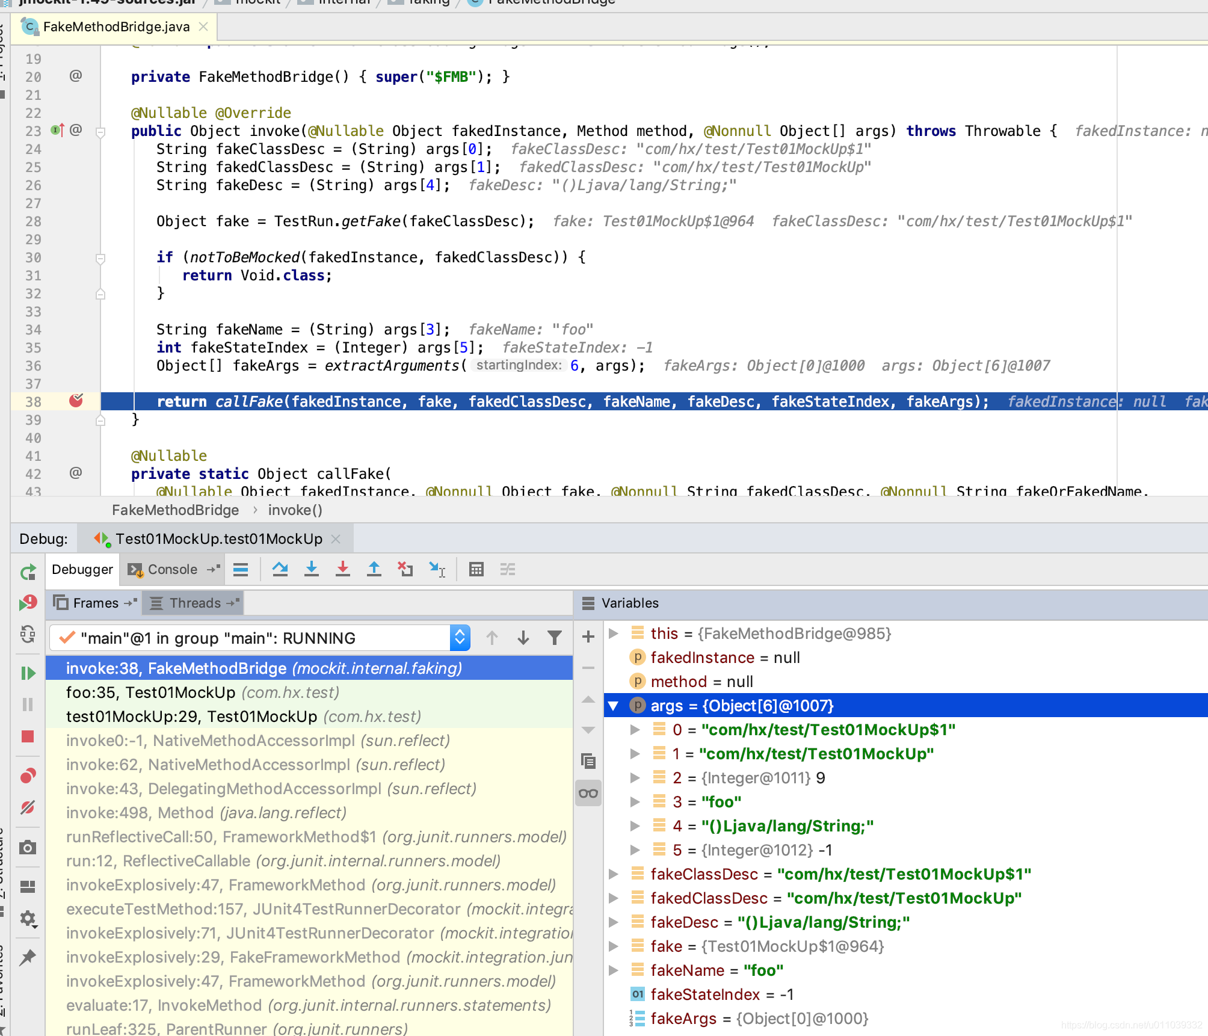
Task: Click the Step Into icon
Action: (x=311, y=569)
